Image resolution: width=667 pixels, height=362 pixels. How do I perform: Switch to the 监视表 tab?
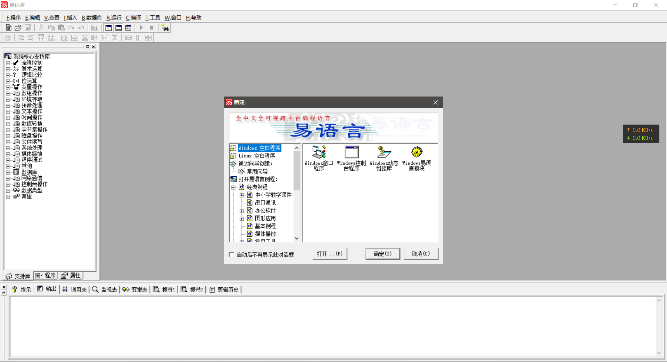point(105,289)
